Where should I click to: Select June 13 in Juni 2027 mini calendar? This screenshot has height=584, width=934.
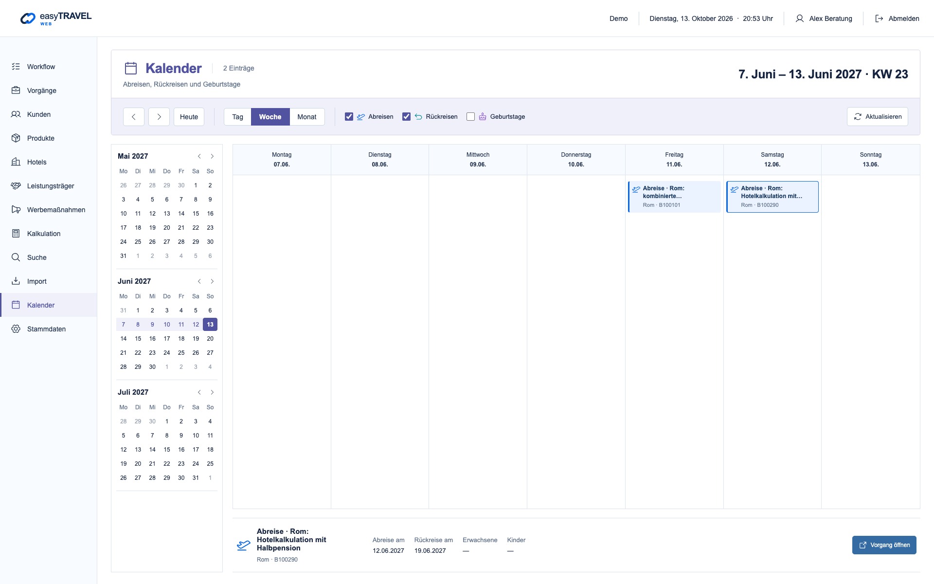pyautogui.click(x=210, y=325)
